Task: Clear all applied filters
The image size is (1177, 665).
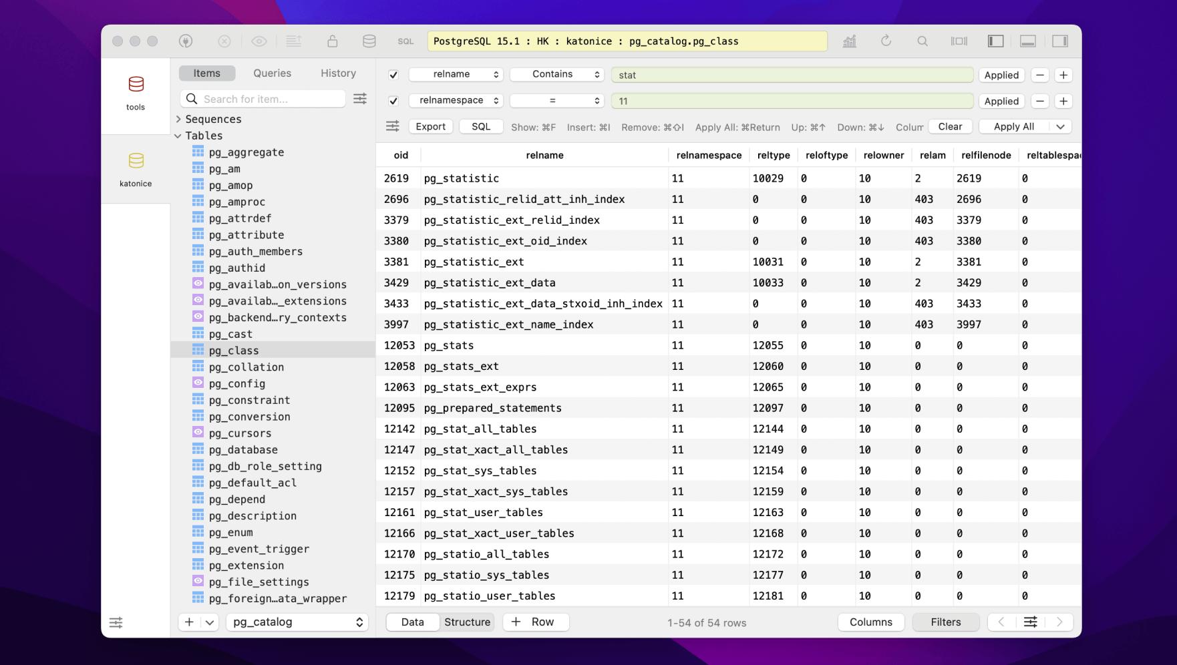Action: (x=950, y=126)
